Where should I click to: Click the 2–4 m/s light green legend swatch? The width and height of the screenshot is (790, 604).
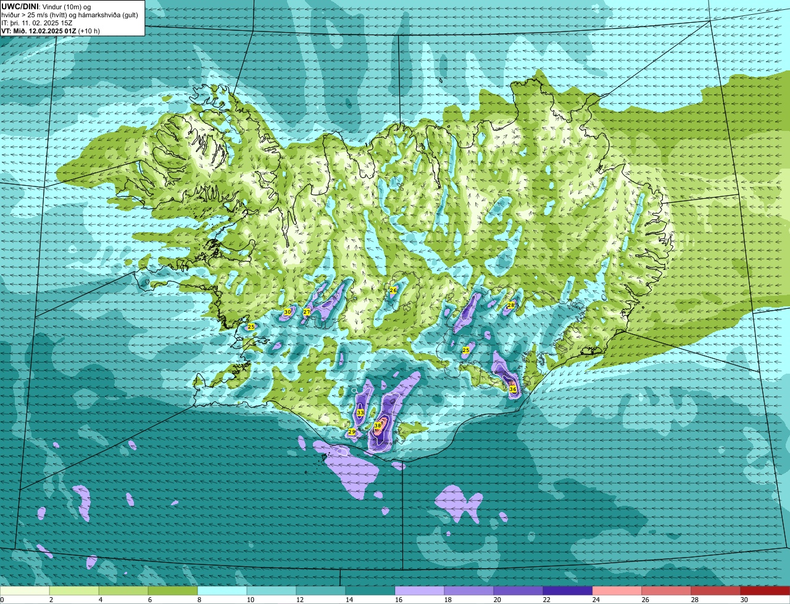point(74,590)
